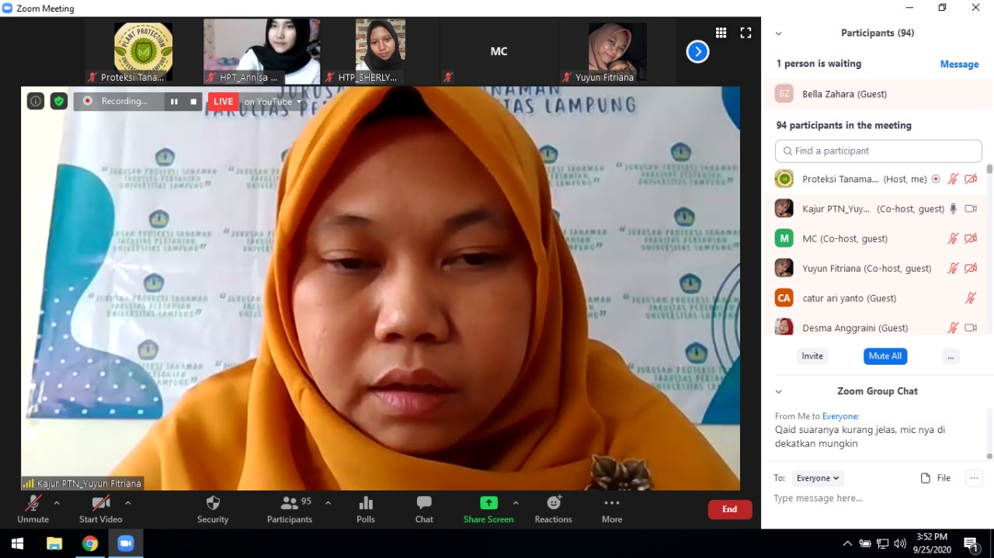Click the Find a participant search field
Image resolution: width=994 pixels, height=558 pixels.
coord(878,151)
